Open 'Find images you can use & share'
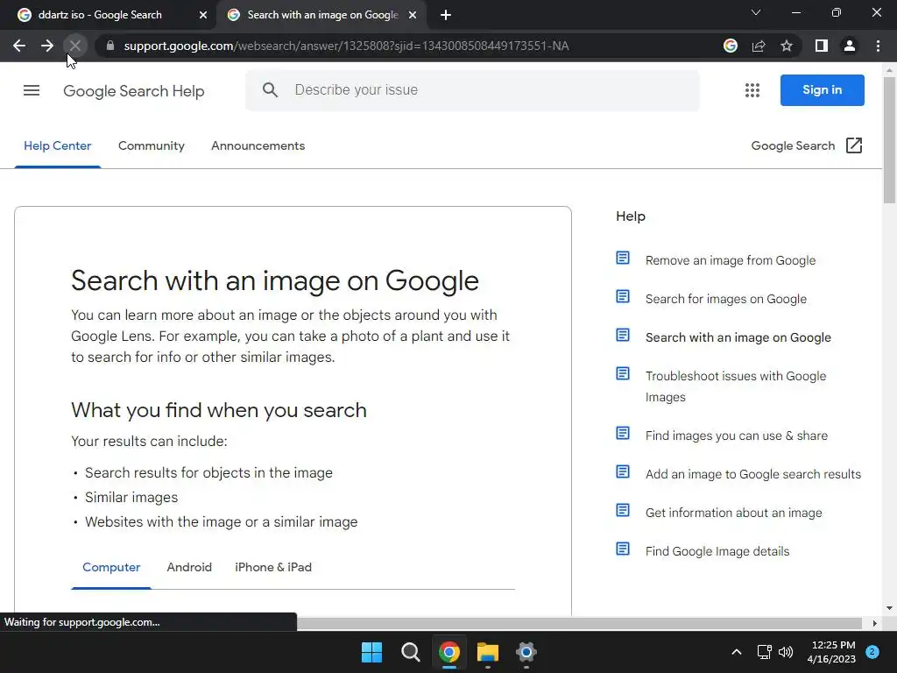Image resolution: width=897 pixels, height=673 pixels. pyautogui.click(x=736, y=436)
